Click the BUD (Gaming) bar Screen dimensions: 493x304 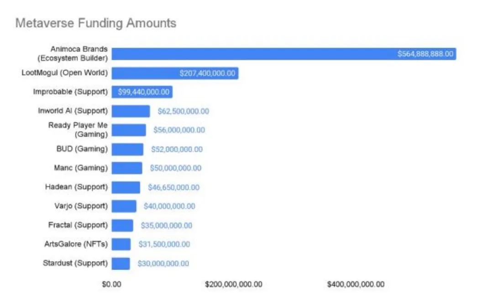click(127, 149)
